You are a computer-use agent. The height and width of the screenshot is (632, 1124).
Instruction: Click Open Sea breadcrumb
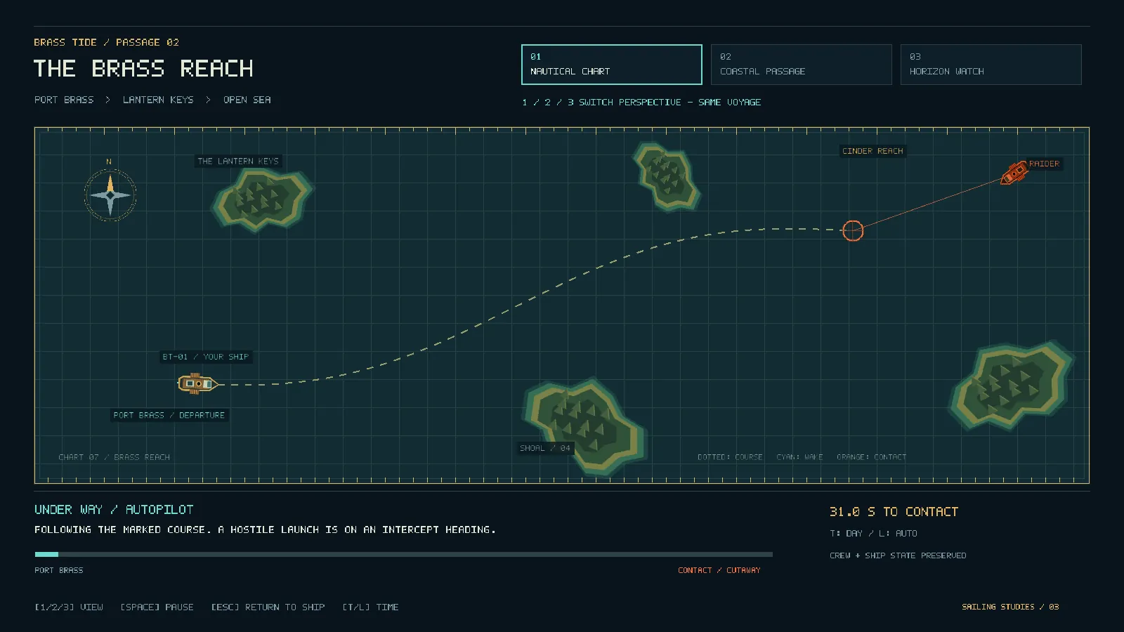(x=247, y=100)
